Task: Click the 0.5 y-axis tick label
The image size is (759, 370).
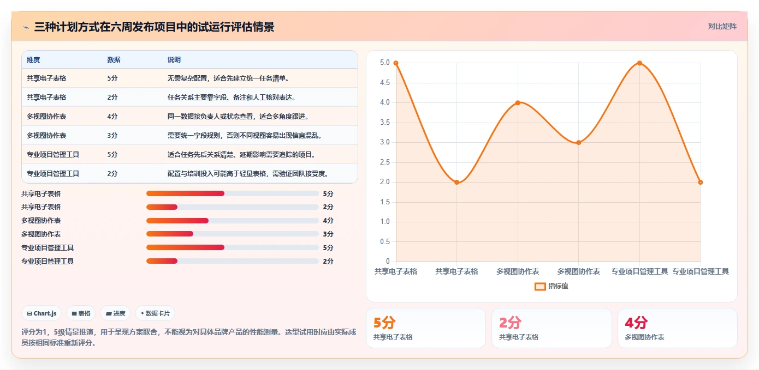Action: 385,242
